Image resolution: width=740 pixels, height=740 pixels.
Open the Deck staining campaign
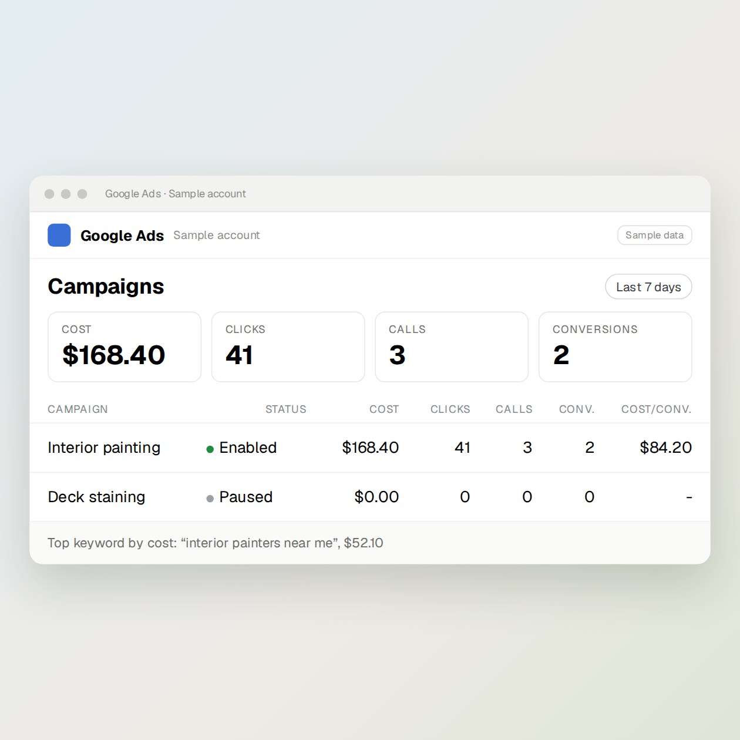coord(96,497)
